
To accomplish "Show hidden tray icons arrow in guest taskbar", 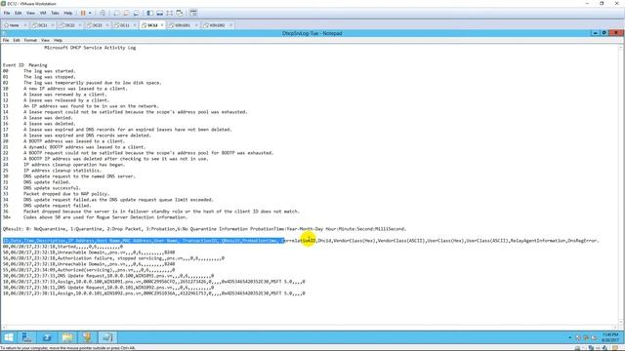I will pyautogui.click(x=569, y=338).
